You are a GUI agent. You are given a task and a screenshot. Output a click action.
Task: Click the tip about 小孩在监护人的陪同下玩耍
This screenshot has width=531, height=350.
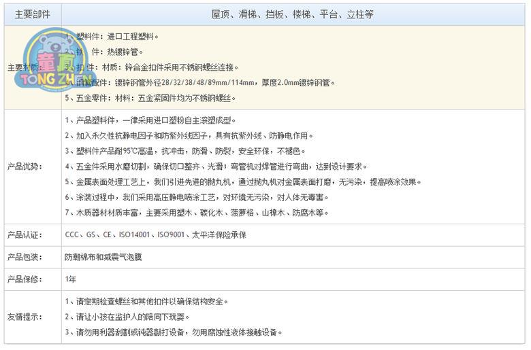127,317
